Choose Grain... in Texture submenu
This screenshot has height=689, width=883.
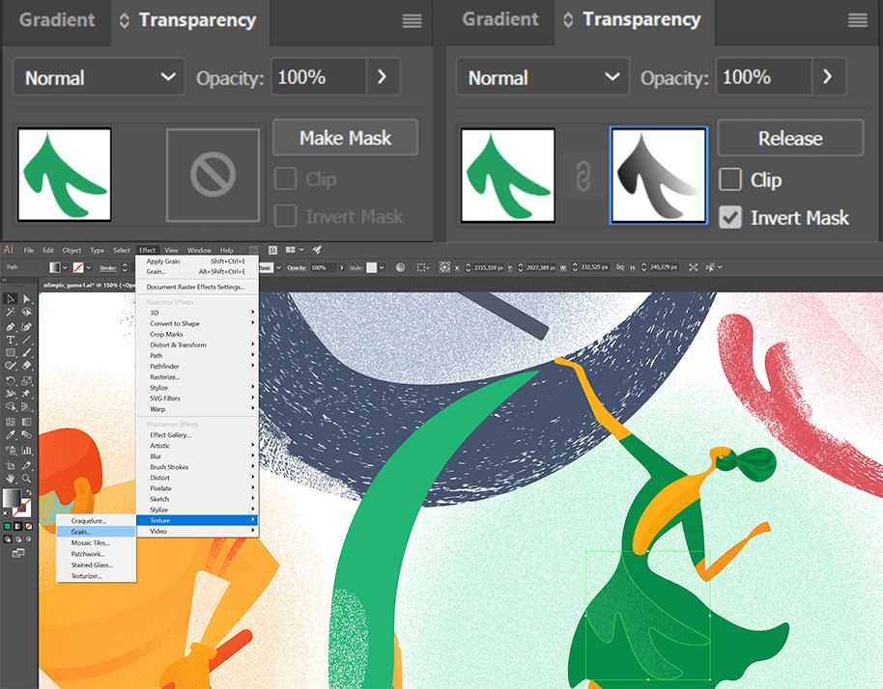coord(97,532)
